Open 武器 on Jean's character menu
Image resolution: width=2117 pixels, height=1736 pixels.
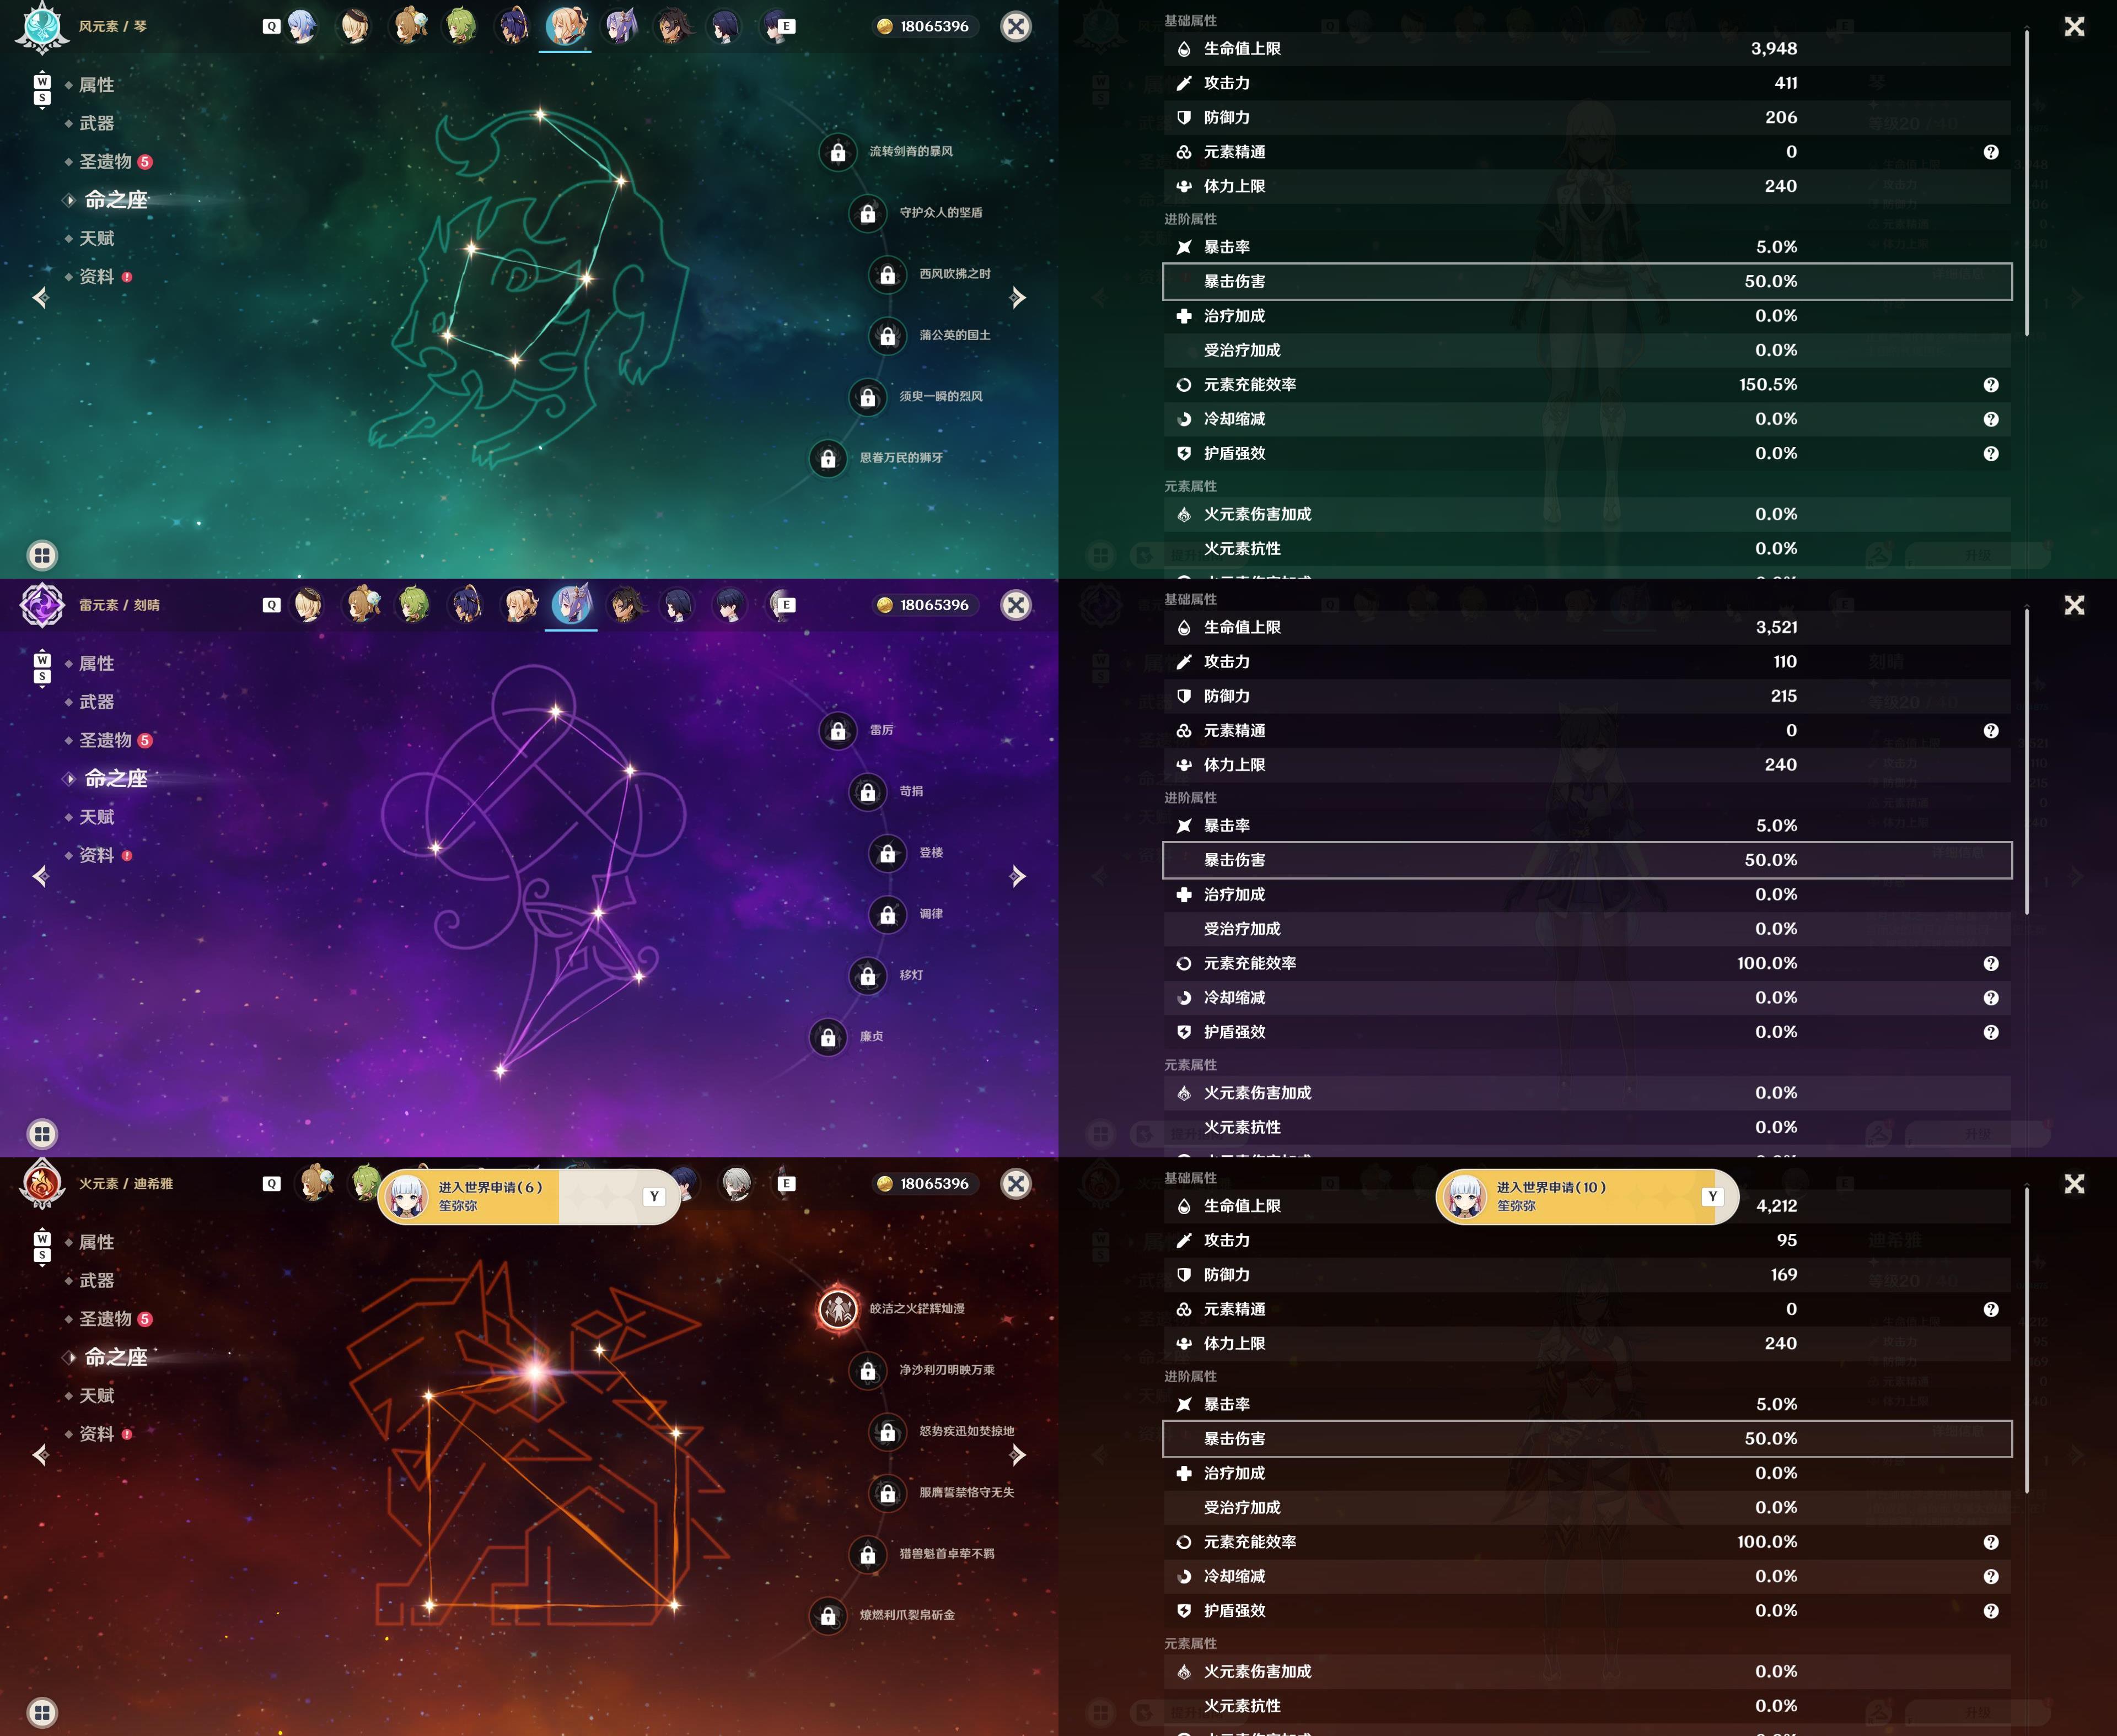click(96, 123)
